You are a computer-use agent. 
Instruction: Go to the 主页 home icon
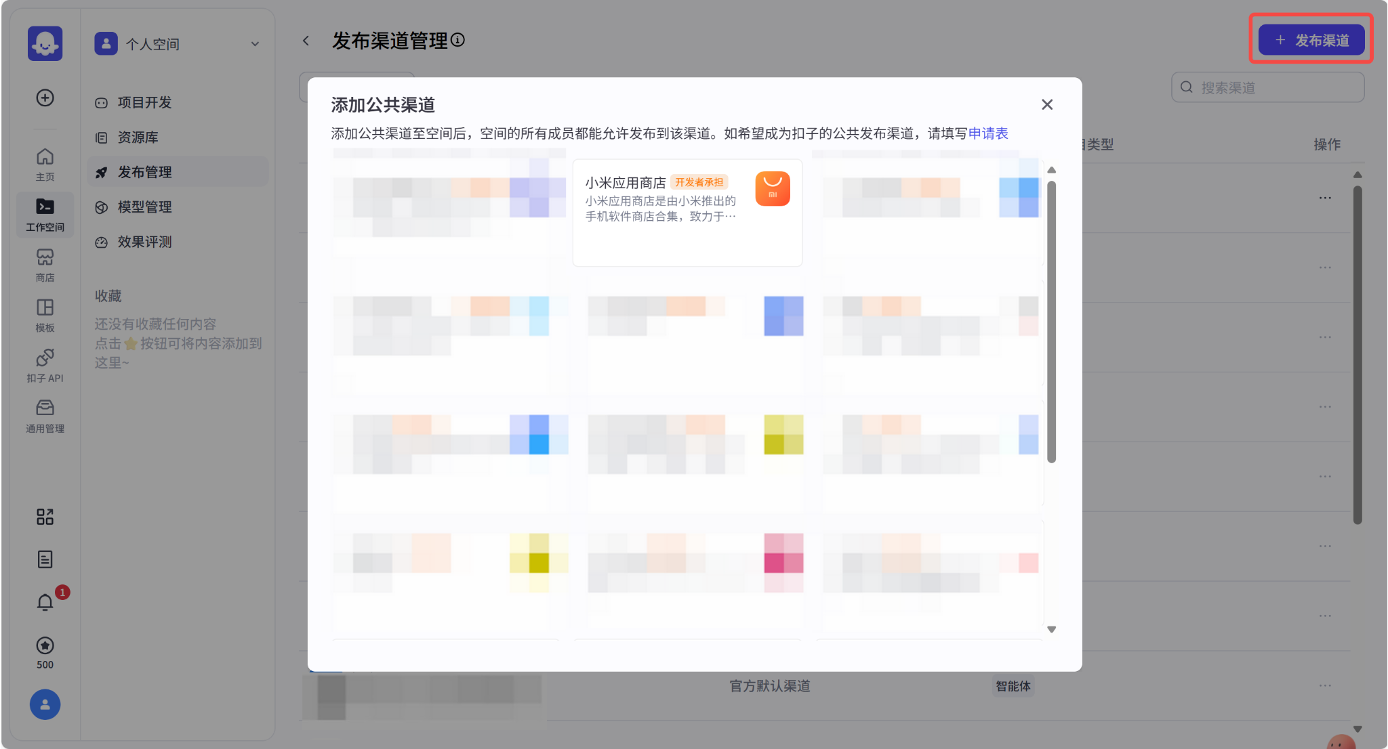click(45, 165)
